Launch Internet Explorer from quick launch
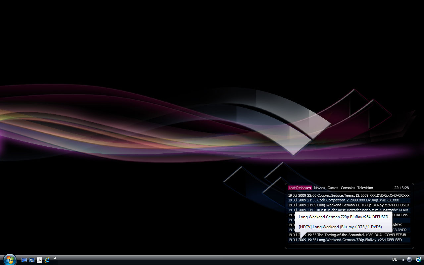The width and height of the screenshot is (424, 265). (47, 260)
